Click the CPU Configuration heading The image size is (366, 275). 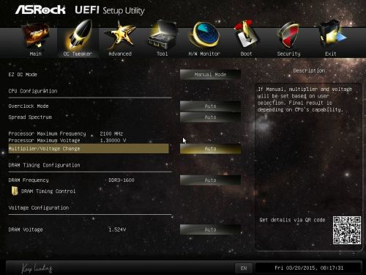pos(33,91)
